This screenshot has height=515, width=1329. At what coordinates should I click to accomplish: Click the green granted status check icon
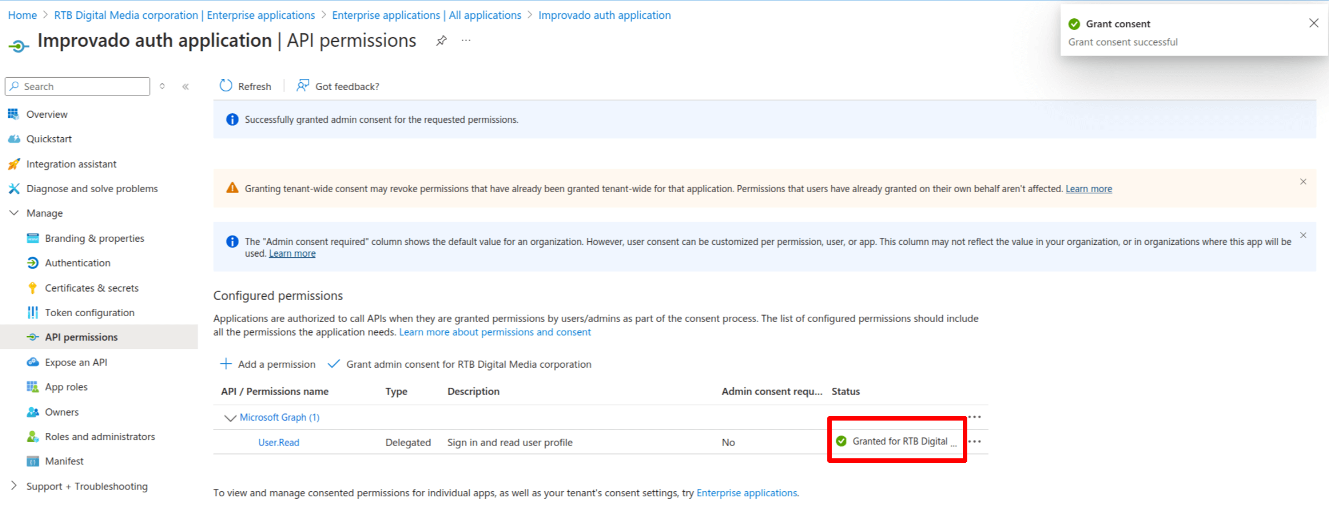pos(841,441)
